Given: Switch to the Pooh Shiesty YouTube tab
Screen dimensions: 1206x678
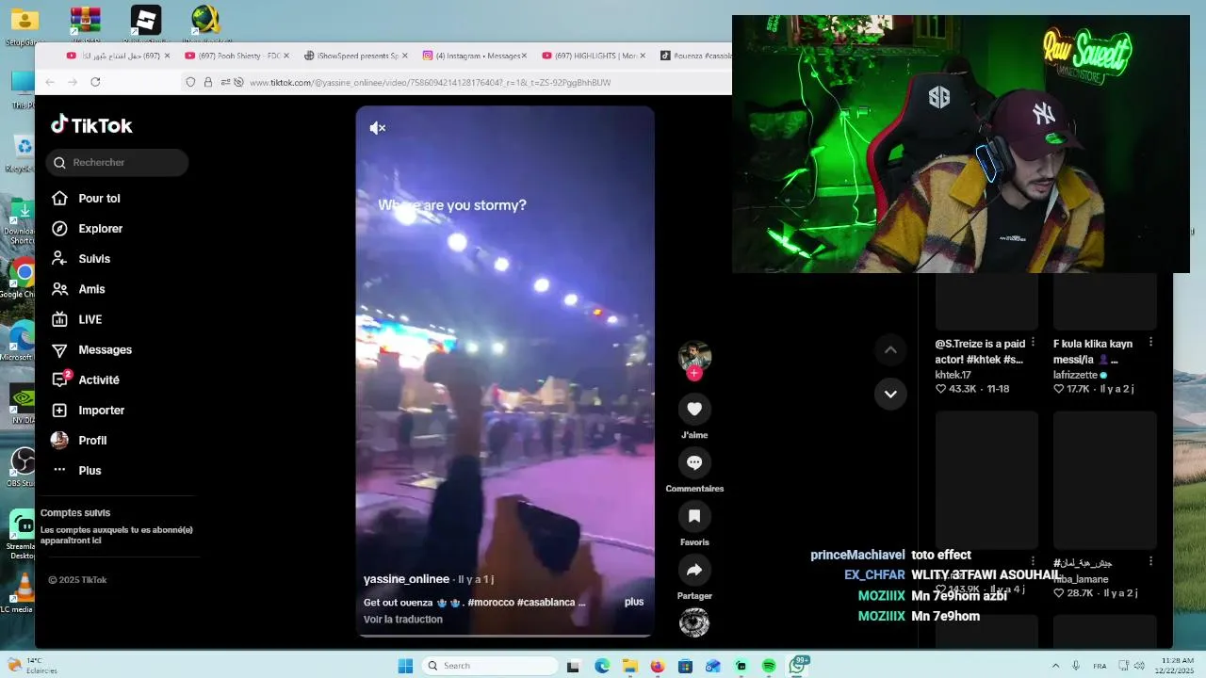Looking at the screenshot, I should click(x=234, y=56).
